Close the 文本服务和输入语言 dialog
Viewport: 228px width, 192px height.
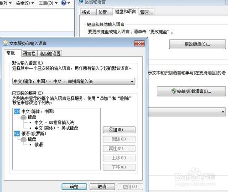pyautogui.click(x=140, y=44)
